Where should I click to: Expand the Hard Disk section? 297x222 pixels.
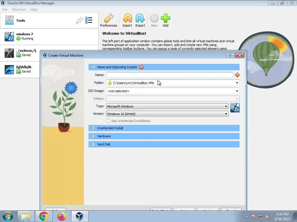click(x=93, y=144)
